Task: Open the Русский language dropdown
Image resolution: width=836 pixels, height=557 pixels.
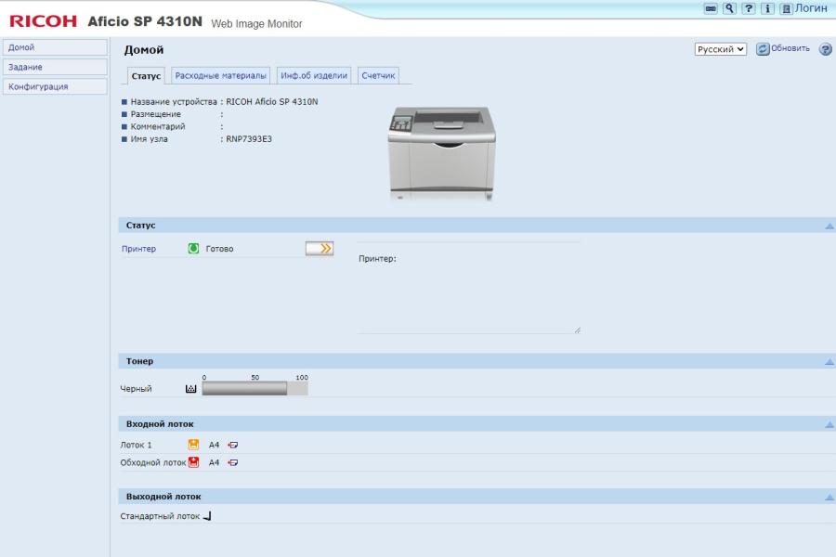Action: click(720, 49)
